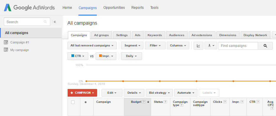Viewport: 276px width, 116px height.
Task: Open the CTR metric dropdown
Action: [78, 56]
